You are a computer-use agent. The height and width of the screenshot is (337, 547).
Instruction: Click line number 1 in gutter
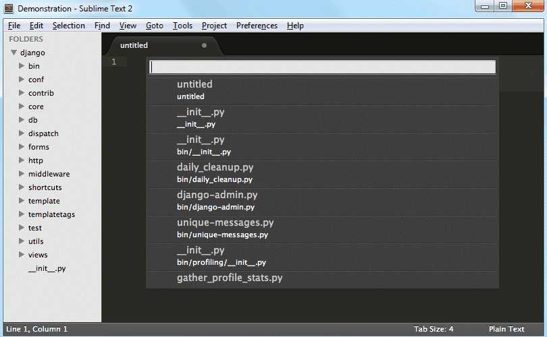click(x=113, y=62)
